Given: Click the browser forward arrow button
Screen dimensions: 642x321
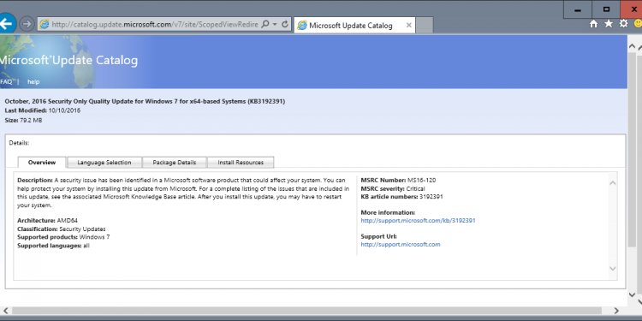Looking at the screenshot, I should 27,24.
